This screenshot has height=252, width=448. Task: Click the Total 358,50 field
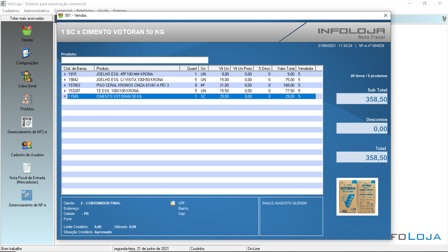362,157
